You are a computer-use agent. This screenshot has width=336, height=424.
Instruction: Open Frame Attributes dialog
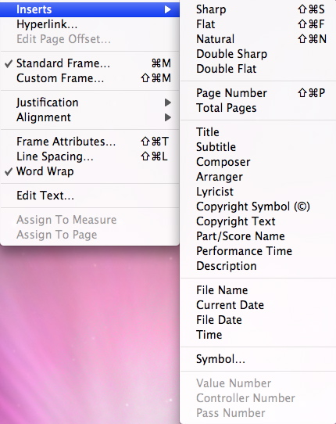click(x=90, y=142)
